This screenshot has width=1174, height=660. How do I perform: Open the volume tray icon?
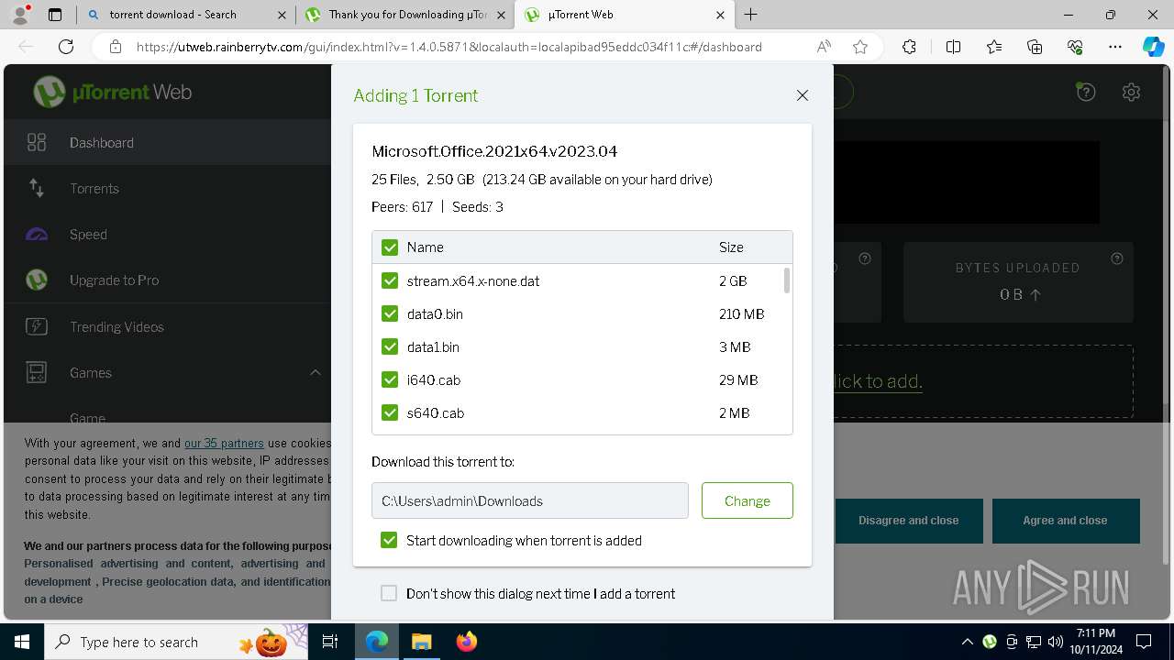1055,642
